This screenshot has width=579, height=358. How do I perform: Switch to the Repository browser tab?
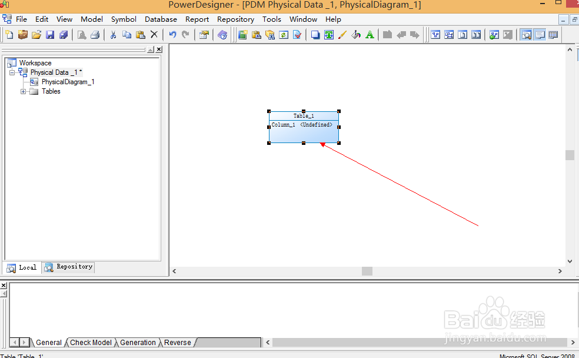click(69, 267)
